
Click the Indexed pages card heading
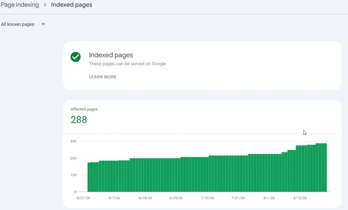click(x=111, y=55)
